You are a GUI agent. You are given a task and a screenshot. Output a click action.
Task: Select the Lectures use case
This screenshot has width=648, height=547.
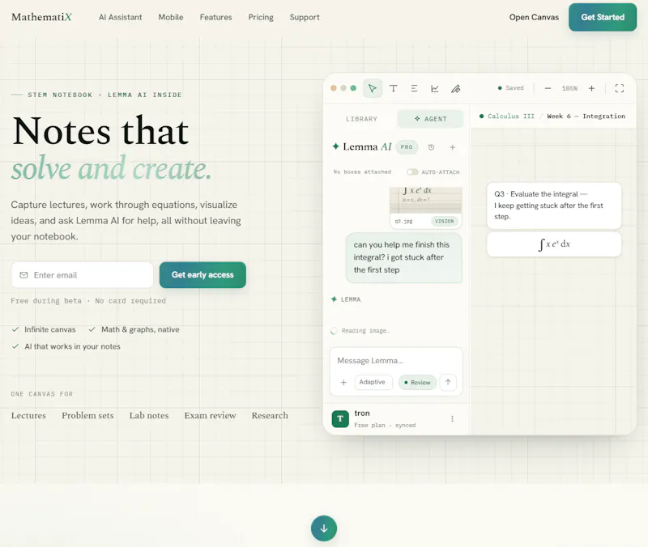pyautogui.click(x=28, y=415)
